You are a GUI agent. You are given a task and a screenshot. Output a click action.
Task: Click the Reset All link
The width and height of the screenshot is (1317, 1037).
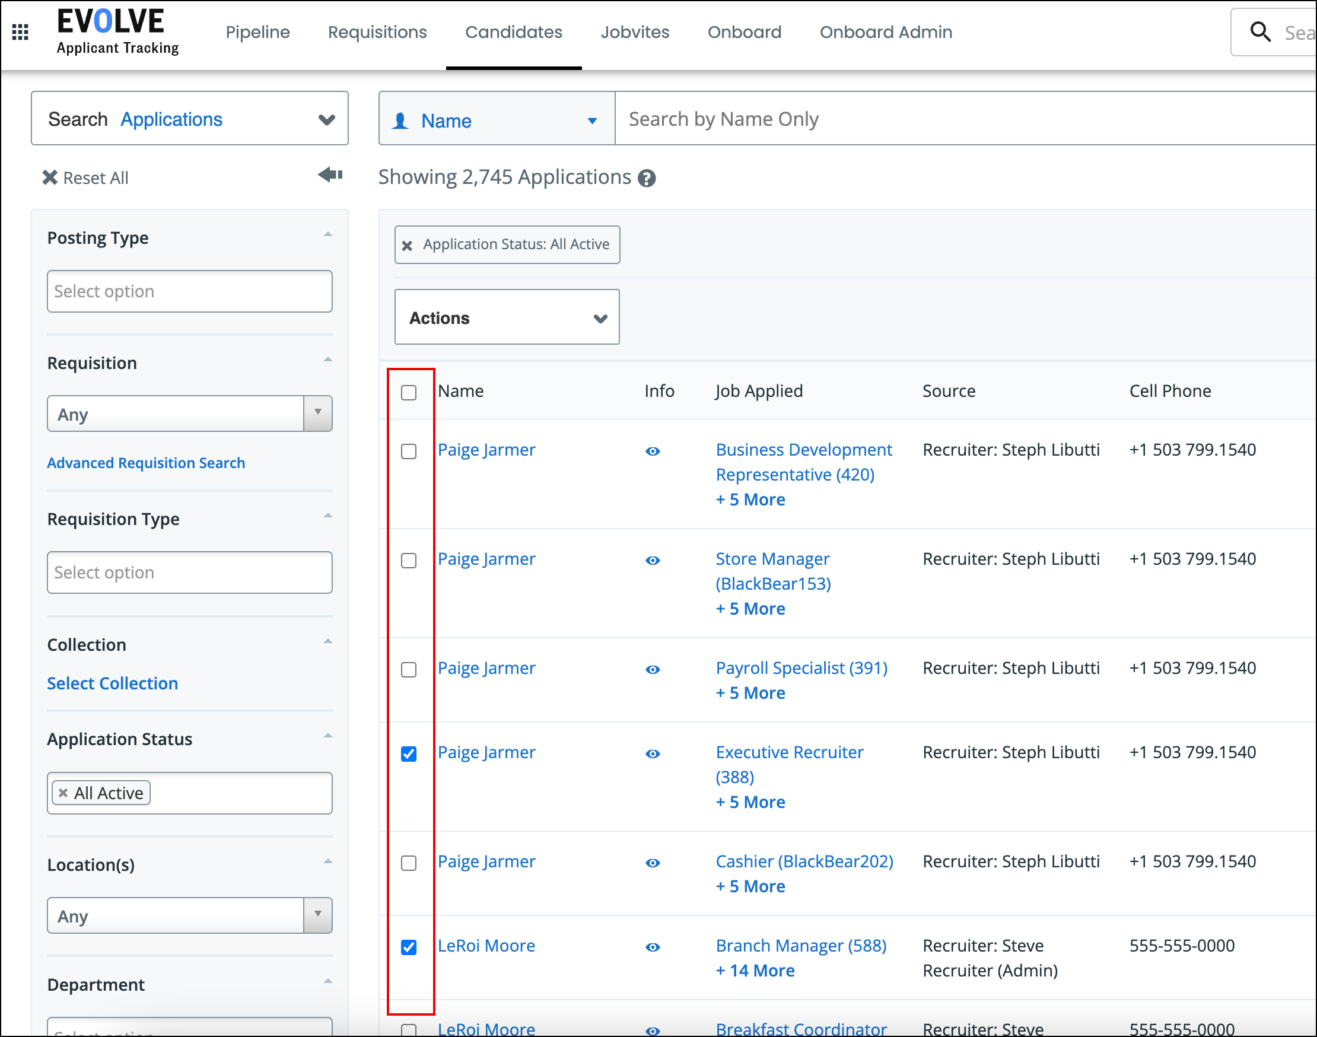tap(96, 178)
